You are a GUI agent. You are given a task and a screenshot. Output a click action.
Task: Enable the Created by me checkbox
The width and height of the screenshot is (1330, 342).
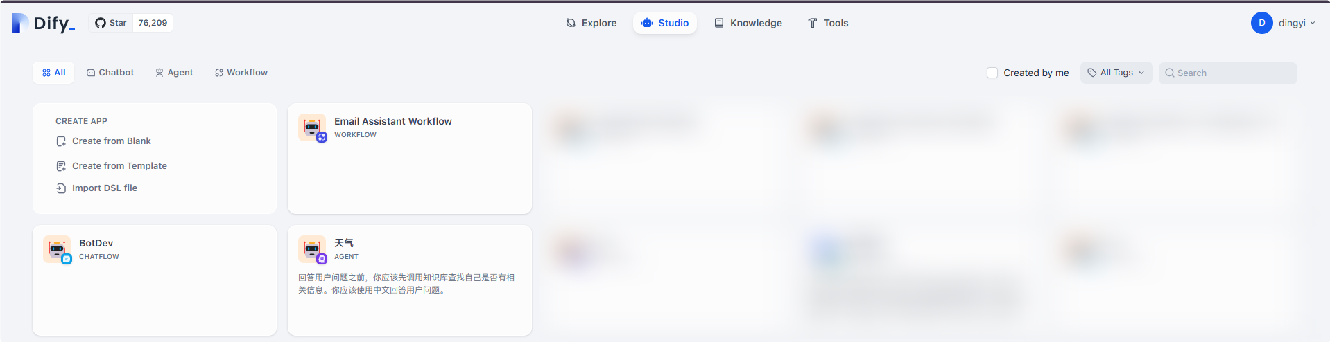(992, 73)
